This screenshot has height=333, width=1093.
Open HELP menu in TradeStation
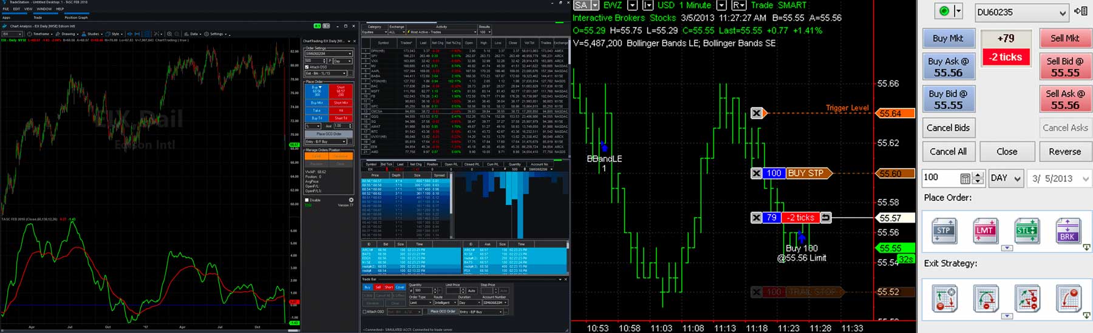coord(60,9)
